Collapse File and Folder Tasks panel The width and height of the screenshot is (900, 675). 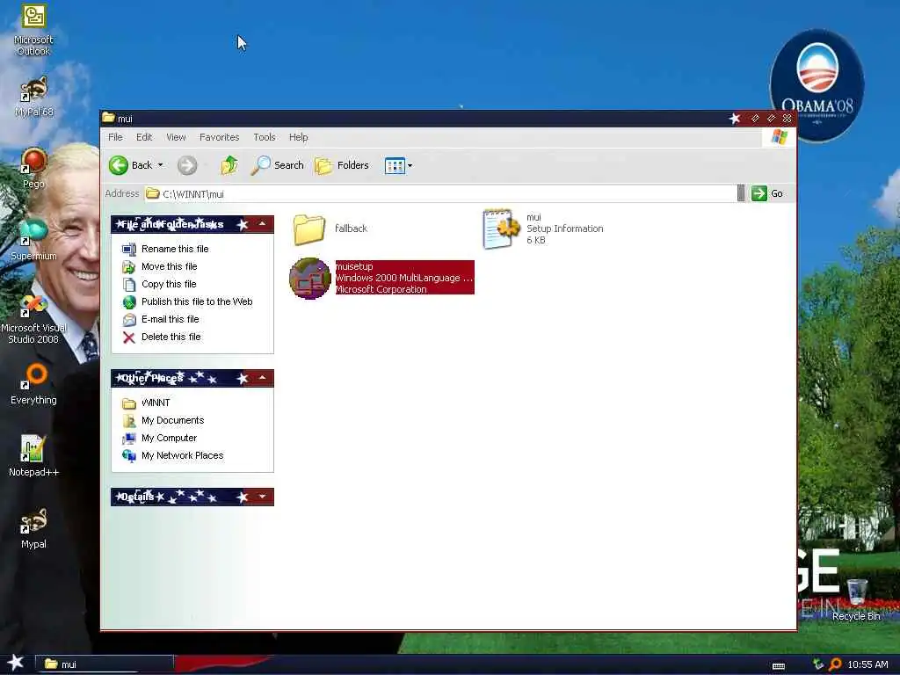(262, 224)
